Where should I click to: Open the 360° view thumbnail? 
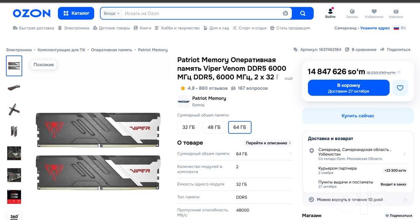coord(14,216)
